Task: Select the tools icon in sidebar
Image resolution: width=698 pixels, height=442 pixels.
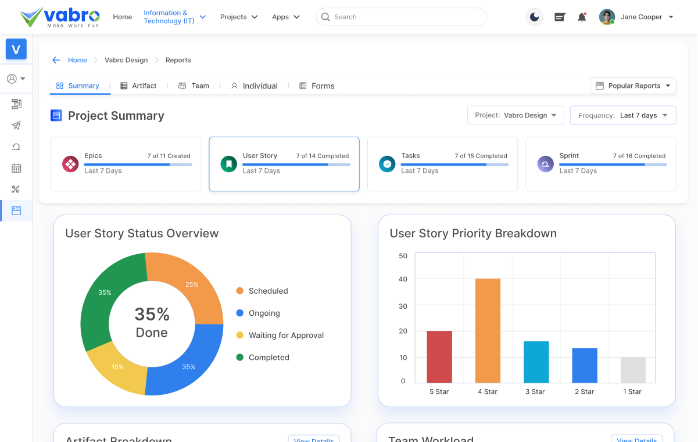Action: 16,189
